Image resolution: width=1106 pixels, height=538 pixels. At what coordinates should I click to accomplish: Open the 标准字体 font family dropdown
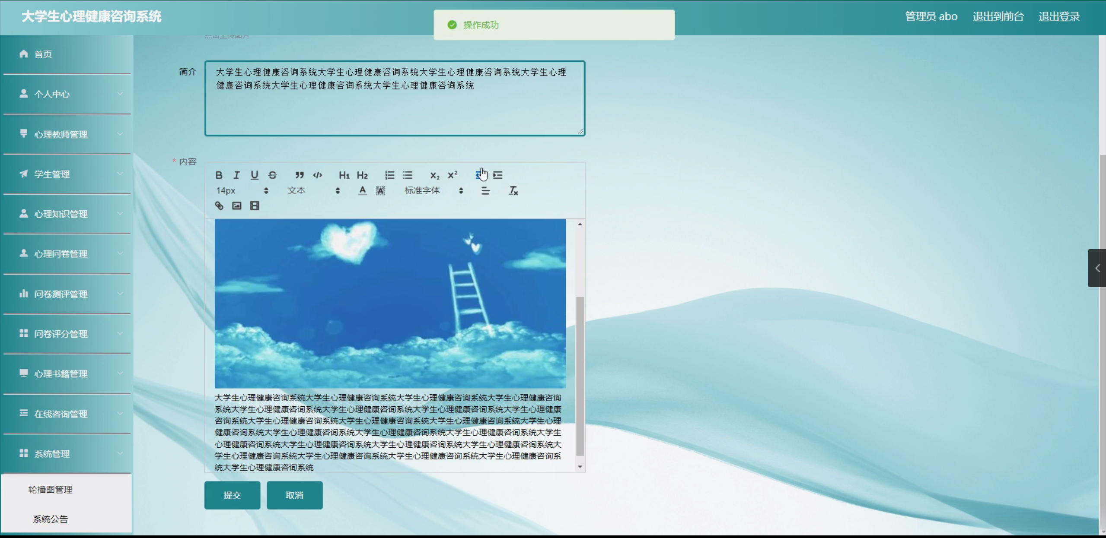click(433, 190)
